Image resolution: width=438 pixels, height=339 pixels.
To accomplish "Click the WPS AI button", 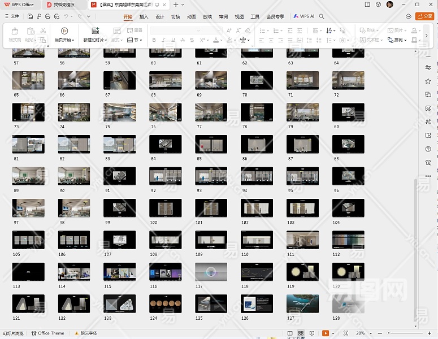I will point(304,16).
